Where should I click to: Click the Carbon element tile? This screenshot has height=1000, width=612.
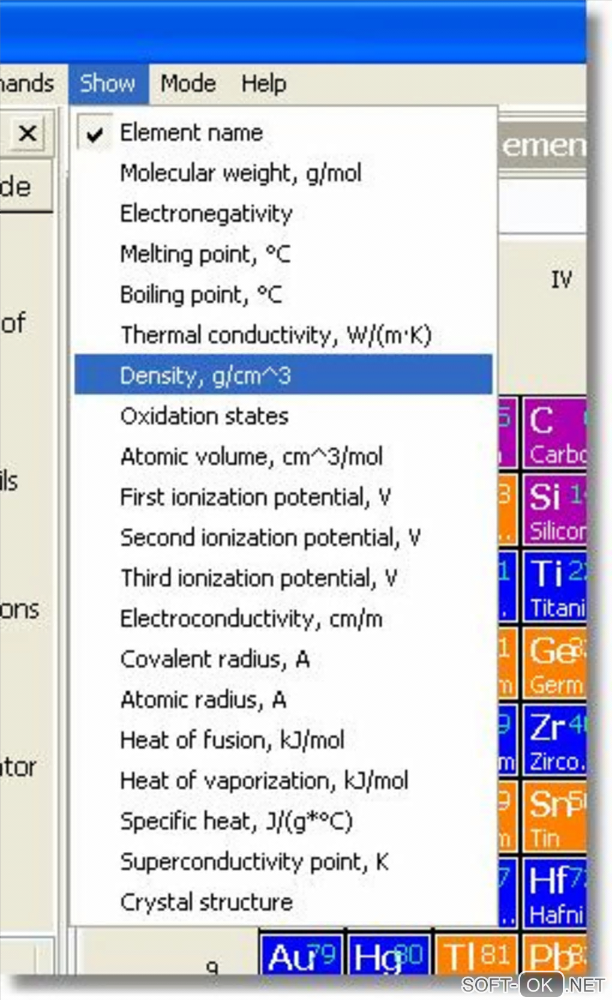554,433
